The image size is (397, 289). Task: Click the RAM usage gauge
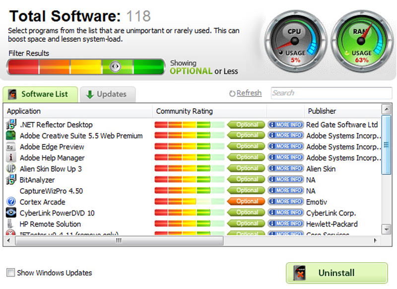[x=362, y=42]
